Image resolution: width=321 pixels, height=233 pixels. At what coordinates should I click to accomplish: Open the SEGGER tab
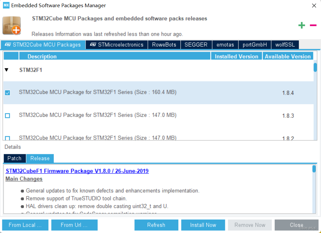pos(196,45)
